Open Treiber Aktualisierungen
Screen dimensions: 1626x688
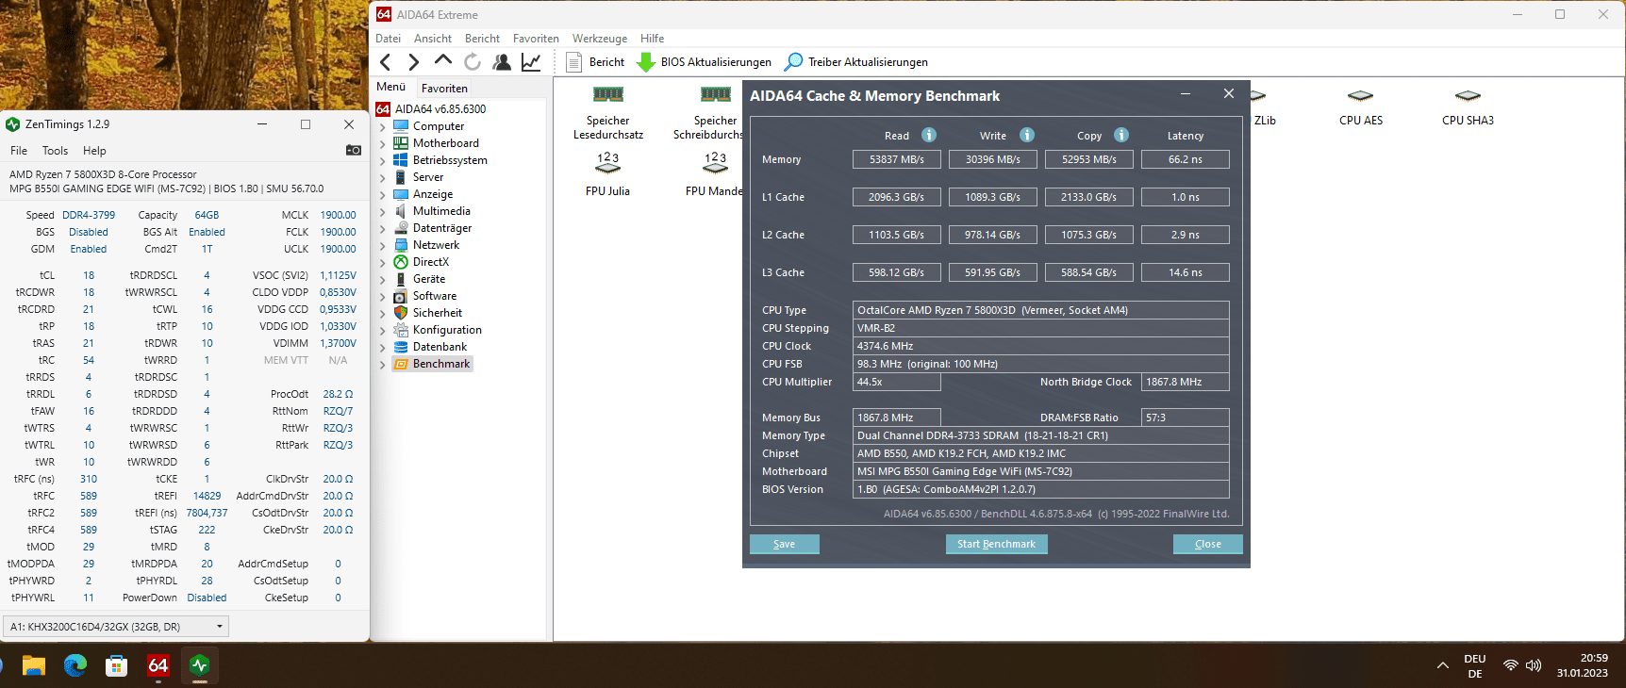pos(855,62)
